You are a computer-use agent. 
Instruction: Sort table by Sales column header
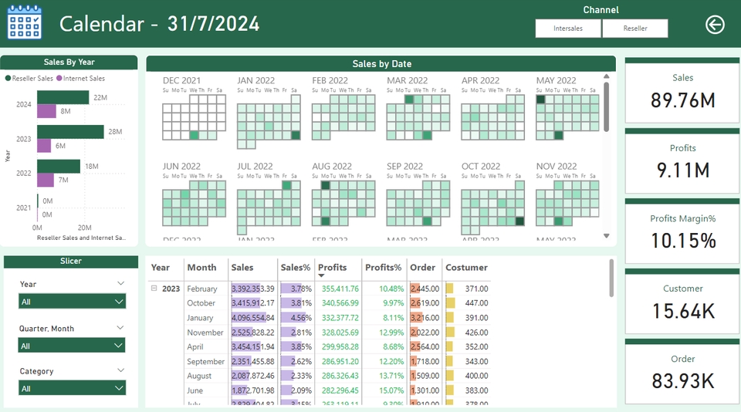coord(242,268)
